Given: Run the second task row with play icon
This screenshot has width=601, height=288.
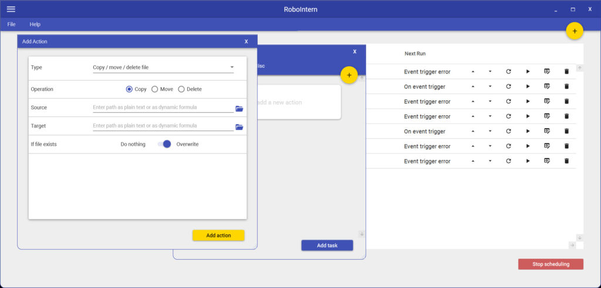Looking at the screenshot, I should [528, 86].
